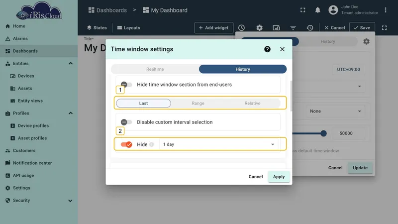Toggle Hide time window section from end-users

tap(126, 85)
